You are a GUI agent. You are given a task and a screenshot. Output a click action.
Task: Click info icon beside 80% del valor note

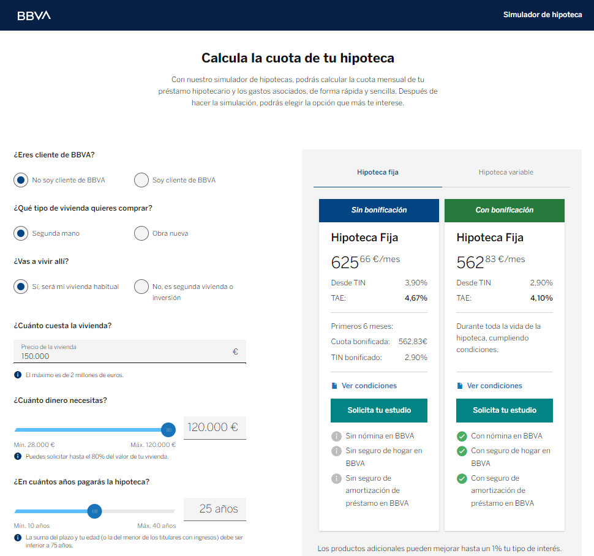(x=18, y=456)
